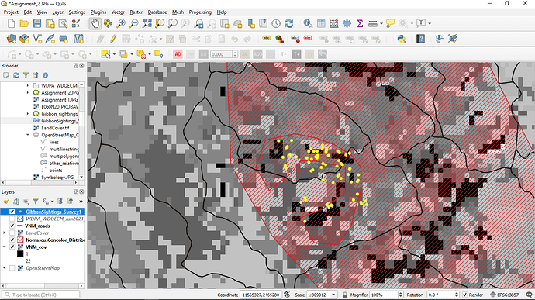Open the Raster menu

click(136, 12)
